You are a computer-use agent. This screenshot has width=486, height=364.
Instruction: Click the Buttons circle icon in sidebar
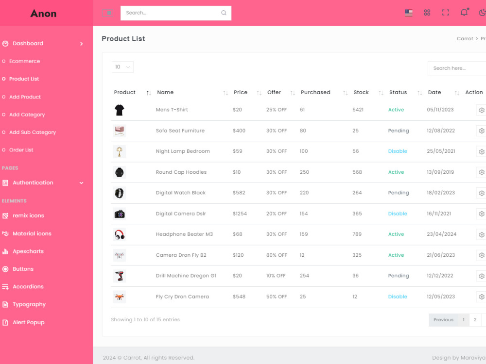pos(5,269)
